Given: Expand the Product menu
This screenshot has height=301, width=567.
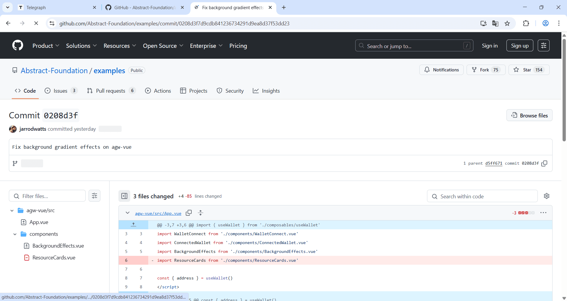Looking at the screenshot, I should coord(46,46).
